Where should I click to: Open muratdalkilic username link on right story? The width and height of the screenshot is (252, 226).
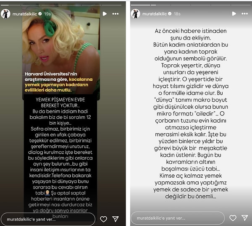click(155, 14)
